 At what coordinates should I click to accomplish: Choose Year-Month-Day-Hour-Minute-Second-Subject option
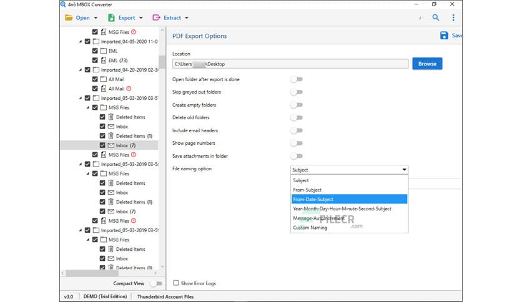coord(349,208)
